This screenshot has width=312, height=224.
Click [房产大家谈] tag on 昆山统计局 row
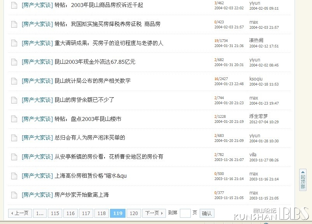pos(37,81)
